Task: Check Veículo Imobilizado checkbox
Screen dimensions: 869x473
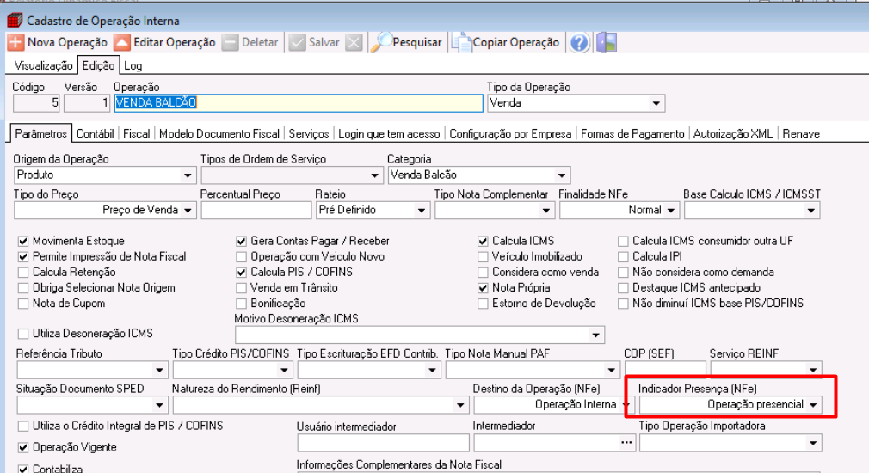Action: pyautogui.click(x=483, y=256)
